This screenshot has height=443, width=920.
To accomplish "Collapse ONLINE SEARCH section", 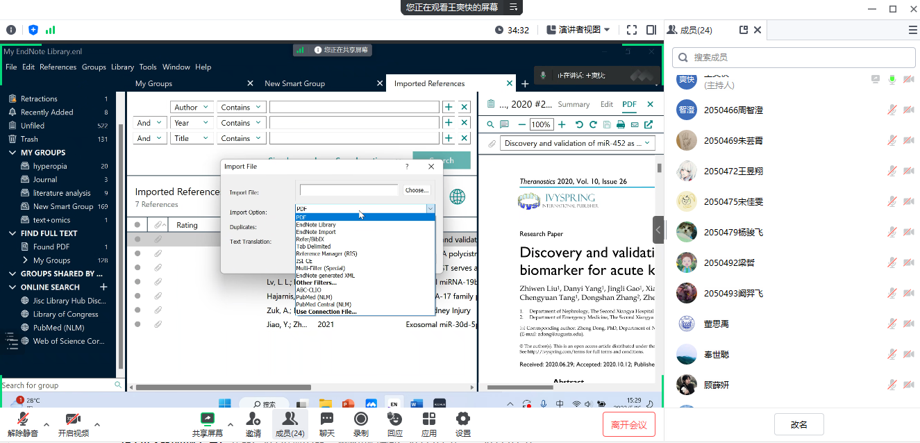I will 12,287.
